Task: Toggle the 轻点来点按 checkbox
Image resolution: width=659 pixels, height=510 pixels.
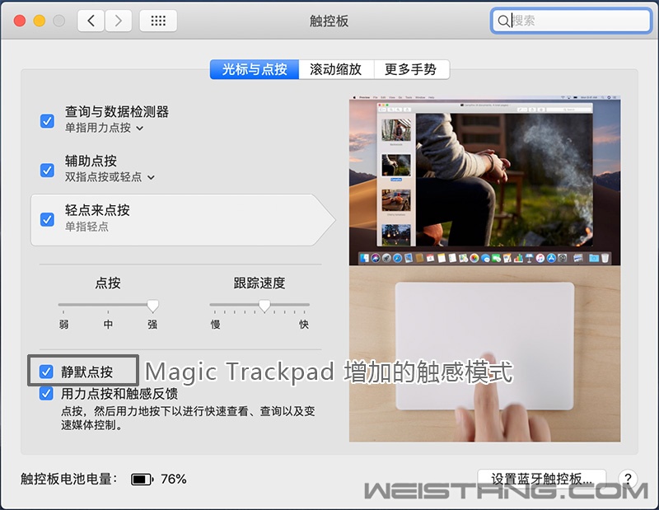Action: pyautogui.click(x=47, y=219)
